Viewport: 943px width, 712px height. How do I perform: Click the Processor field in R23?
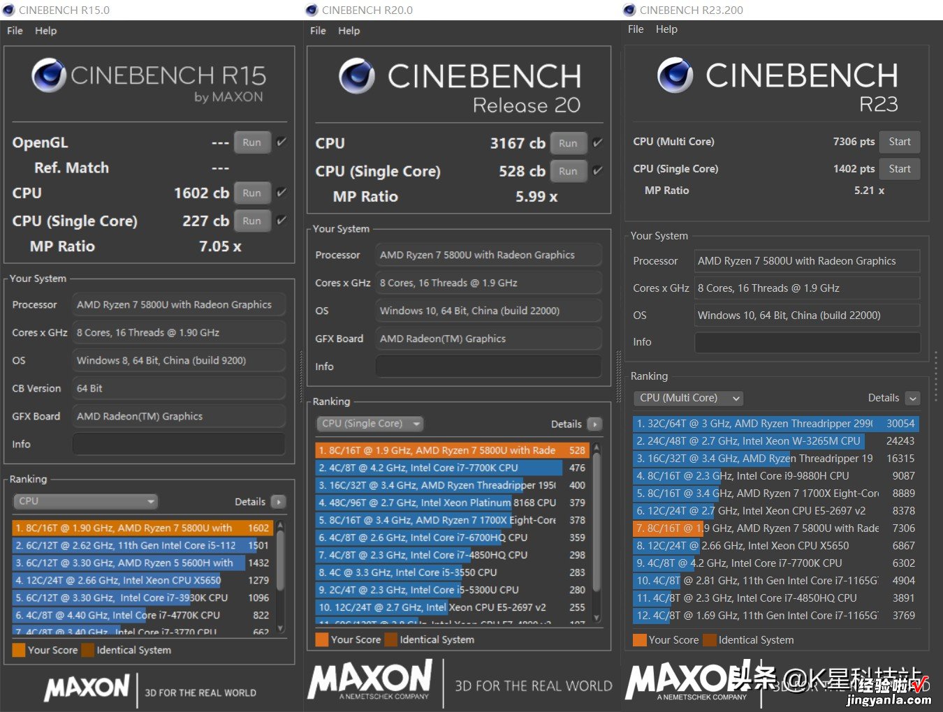[807, 261]
